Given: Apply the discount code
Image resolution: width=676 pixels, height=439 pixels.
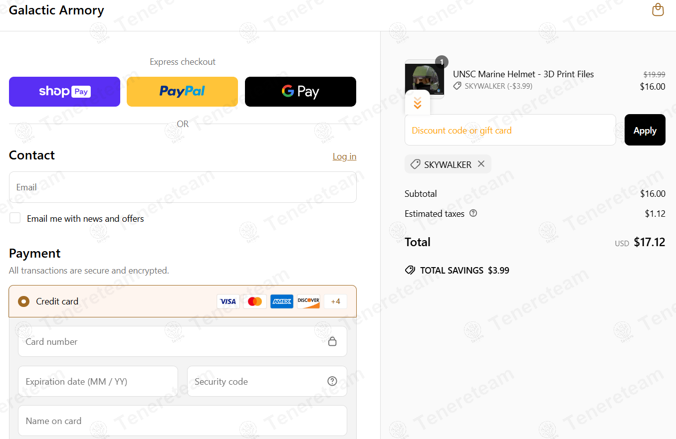Looking at the screenshot, I should [645, 130].
